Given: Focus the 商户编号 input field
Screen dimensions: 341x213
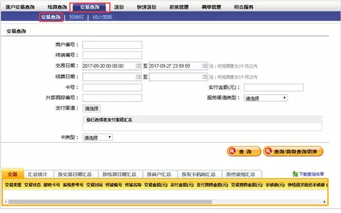Looking at the screenshot, I should click(x=112, y=45).
